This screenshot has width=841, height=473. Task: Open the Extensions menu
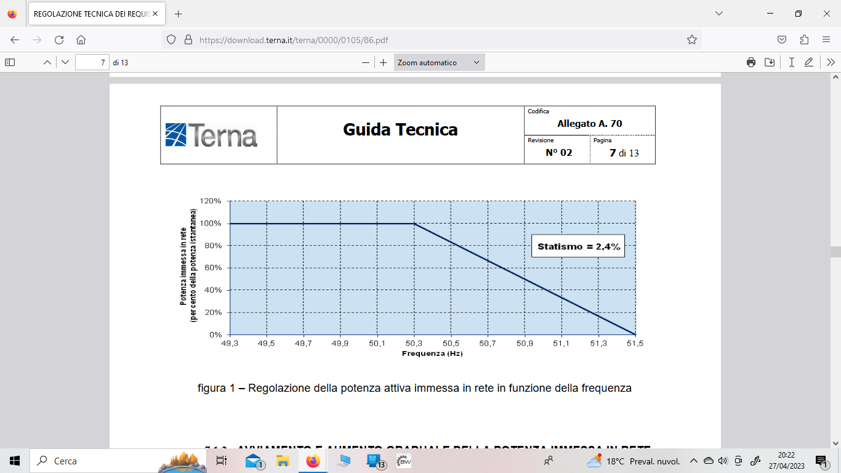tap(804, 39)
